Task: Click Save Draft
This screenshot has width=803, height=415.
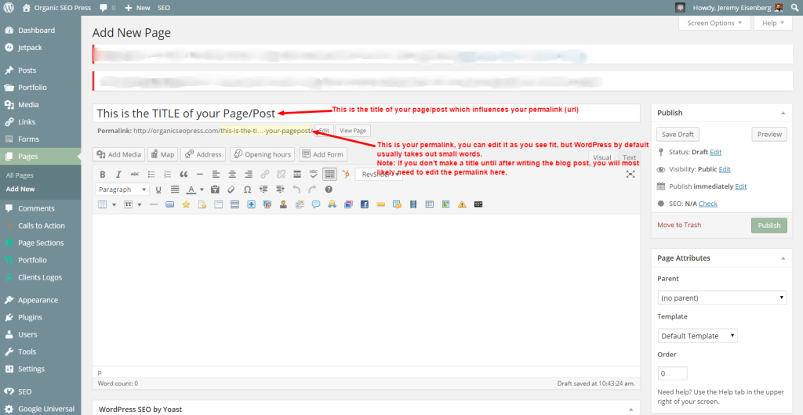Action: 678,135
